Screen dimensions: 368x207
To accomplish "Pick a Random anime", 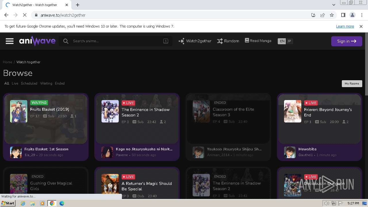I will click(228, 41).
